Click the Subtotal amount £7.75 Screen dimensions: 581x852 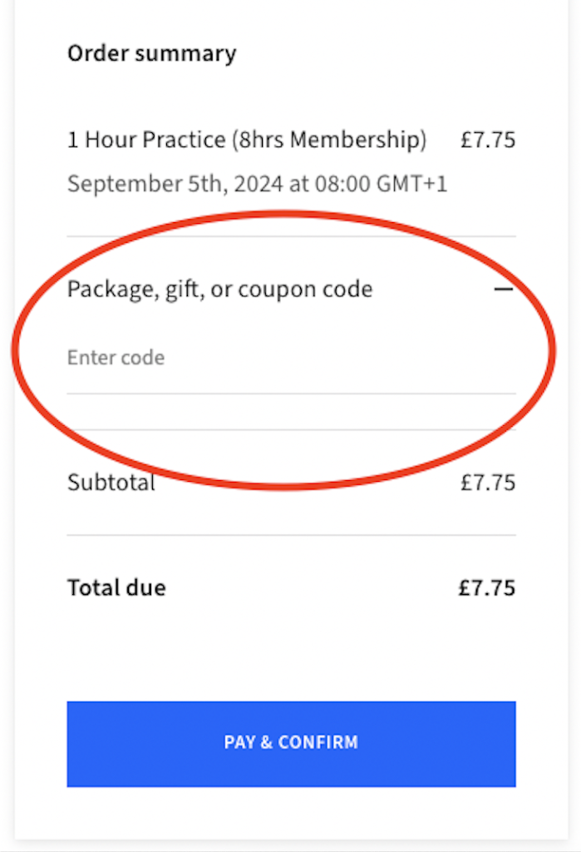[488, 483]
